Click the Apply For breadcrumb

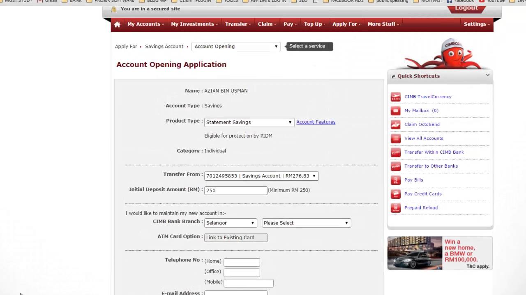(x=126, y=46)
